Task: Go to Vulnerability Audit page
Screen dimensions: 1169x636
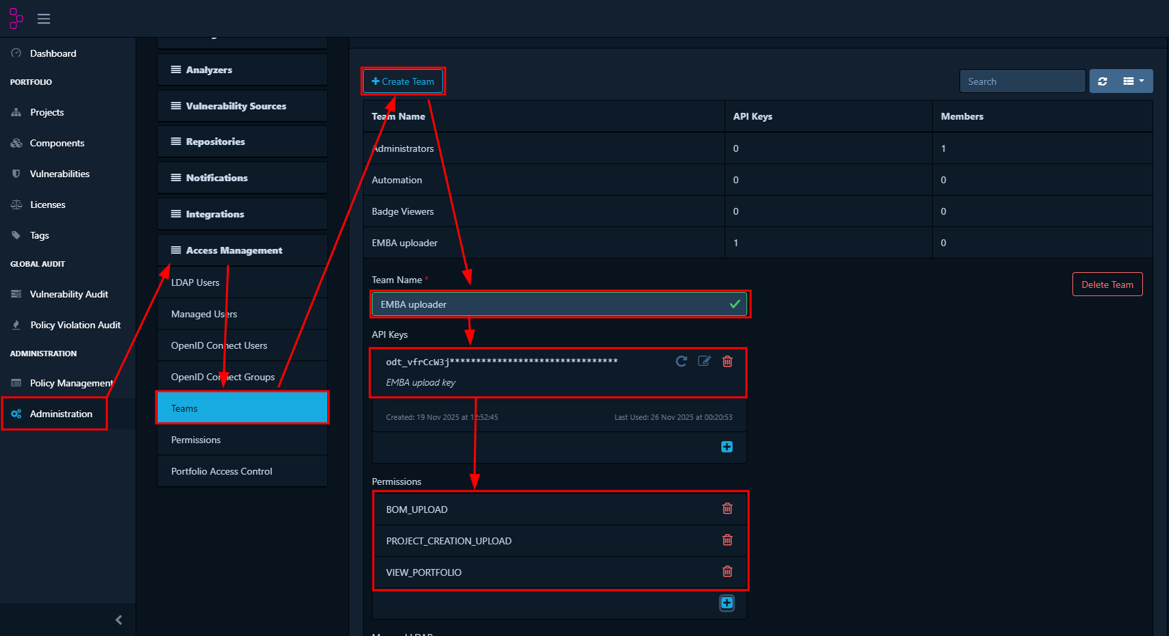Action: pyautogui.click(x=68, y=294)
